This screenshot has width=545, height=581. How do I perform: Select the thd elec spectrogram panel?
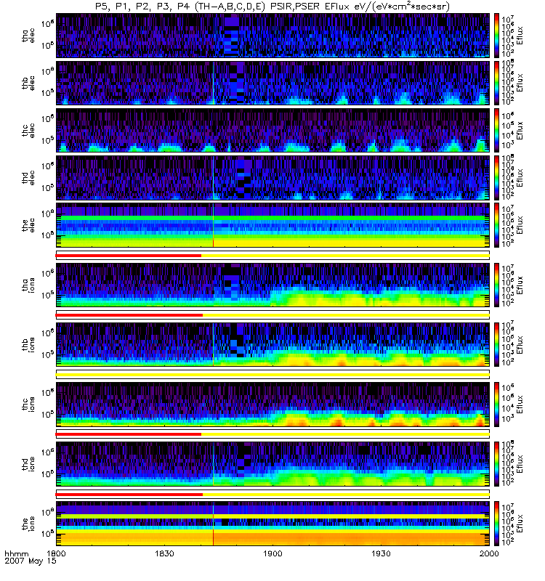[x=272, y=178]
